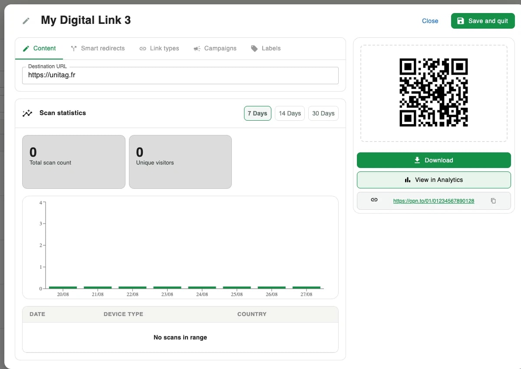Click the Total scan count card
The image size is (521, 369).
click(x=74, y=162)
